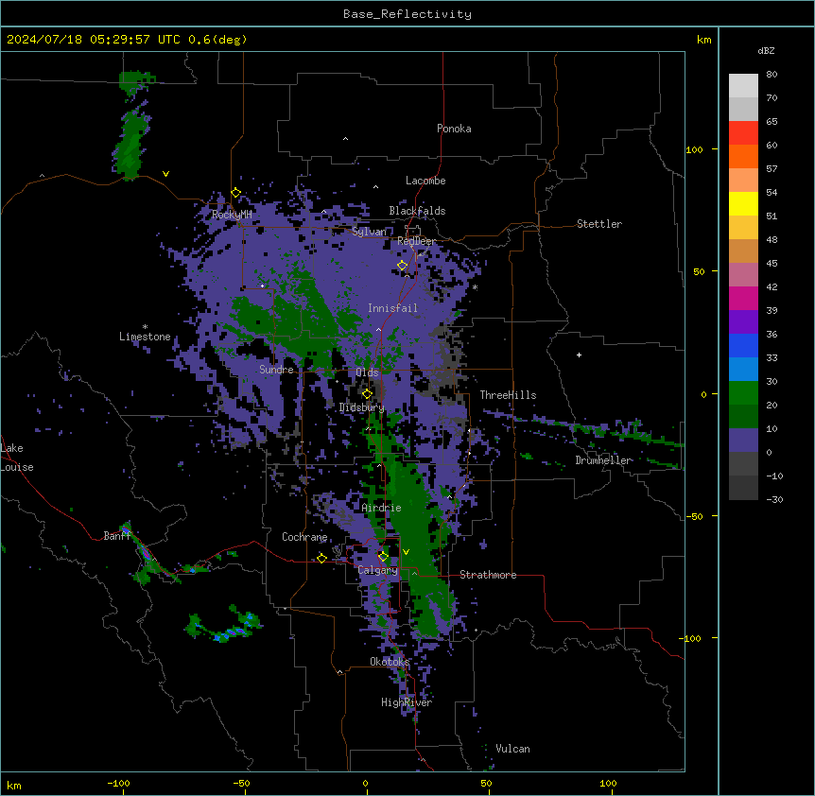Click the 45 value on dBZ scale
Screen dimensions: 815x796
point(772,263)
